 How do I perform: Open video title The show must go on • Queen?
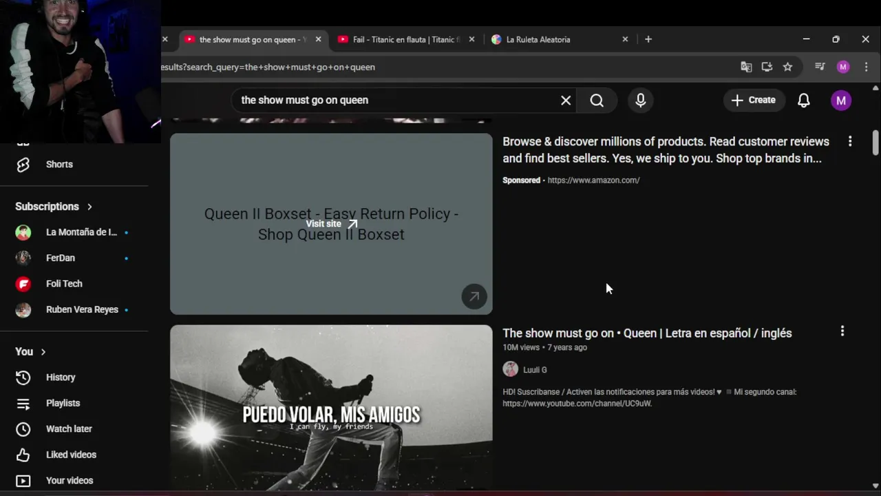click(647, 333)
